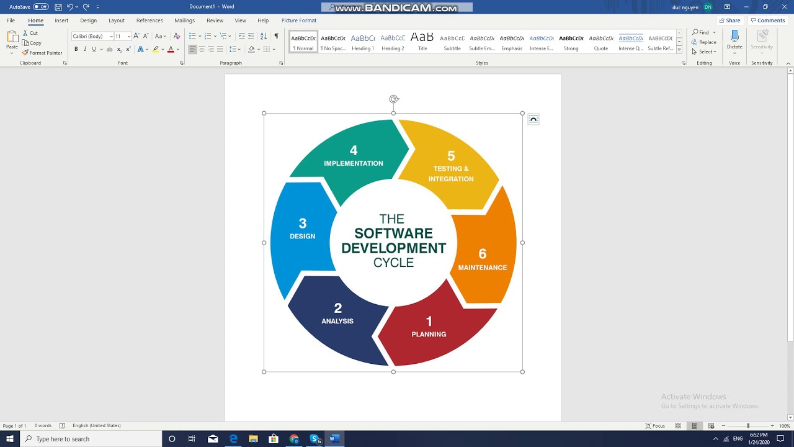Click the Copy button
The width and height of the screenshot is (794, 447).
(32, 43)
